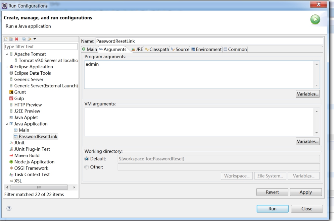Open the filter dropdown arrow in toolbar
This screenshot has height=221, width=334.
coord(35,39)
